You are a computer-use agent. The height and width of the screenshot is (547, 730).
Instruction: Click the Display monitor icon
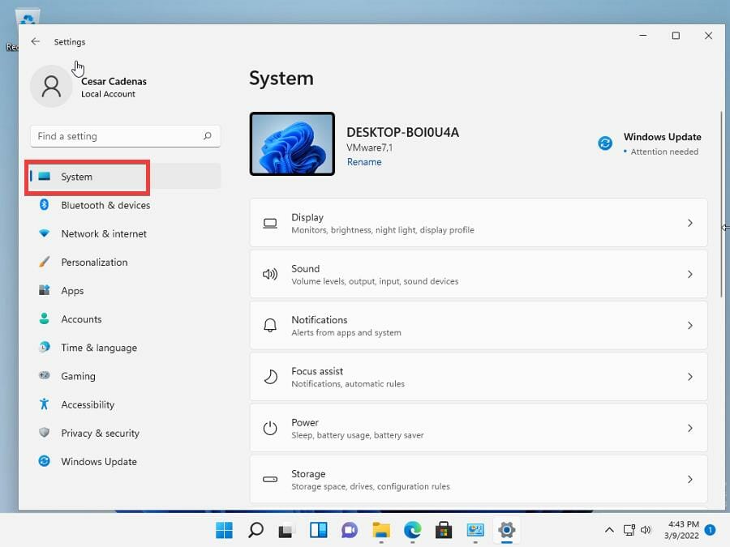point(270,224)
